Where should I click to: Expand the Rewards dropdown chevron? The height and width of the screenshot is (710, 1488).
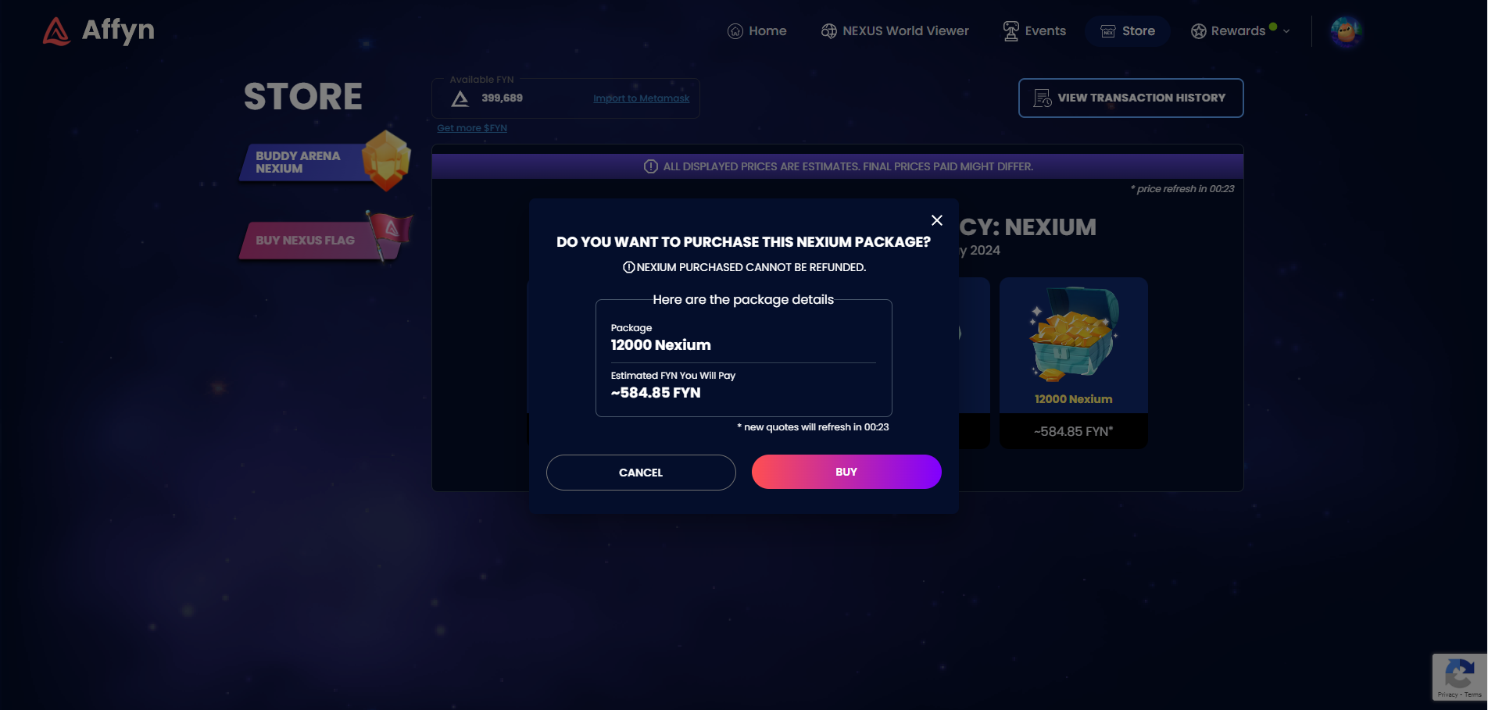pos(1286,31)
